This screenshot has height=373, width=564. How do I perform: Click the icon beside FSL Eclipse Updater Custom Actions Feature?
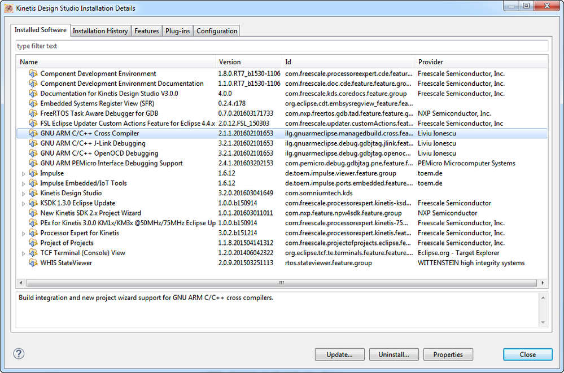[33, 124]
